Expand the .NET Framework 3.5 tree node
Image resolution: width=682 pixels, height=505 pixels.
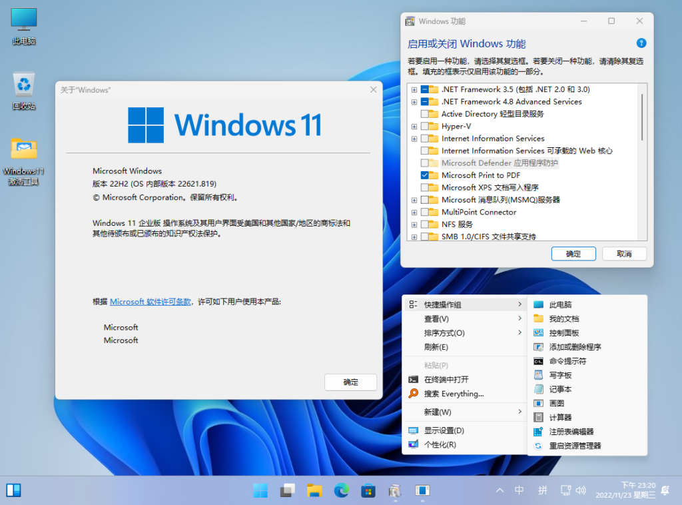(x=414, y=89)
